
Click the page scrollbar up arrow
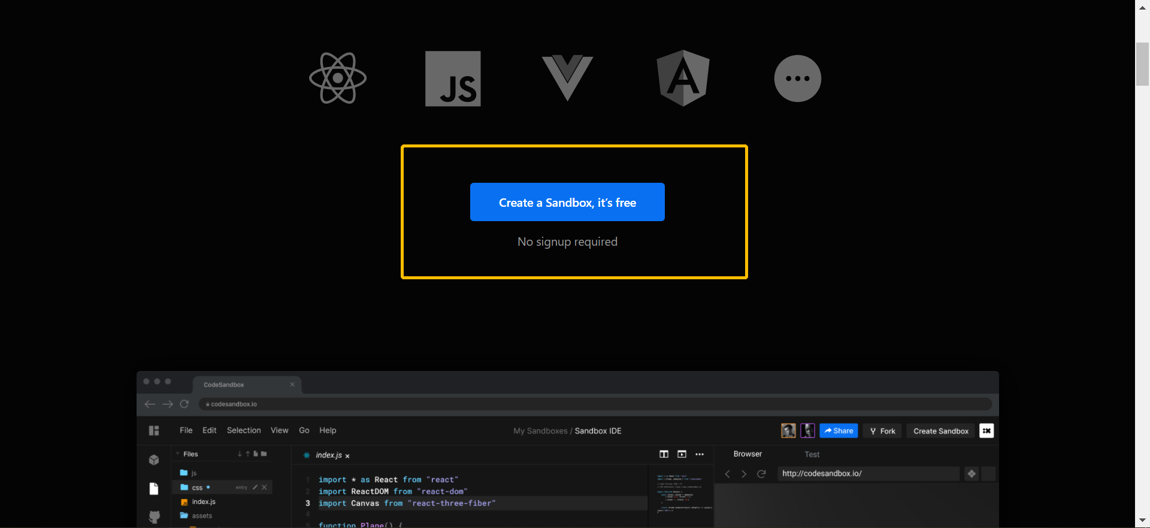[1142, 7]
